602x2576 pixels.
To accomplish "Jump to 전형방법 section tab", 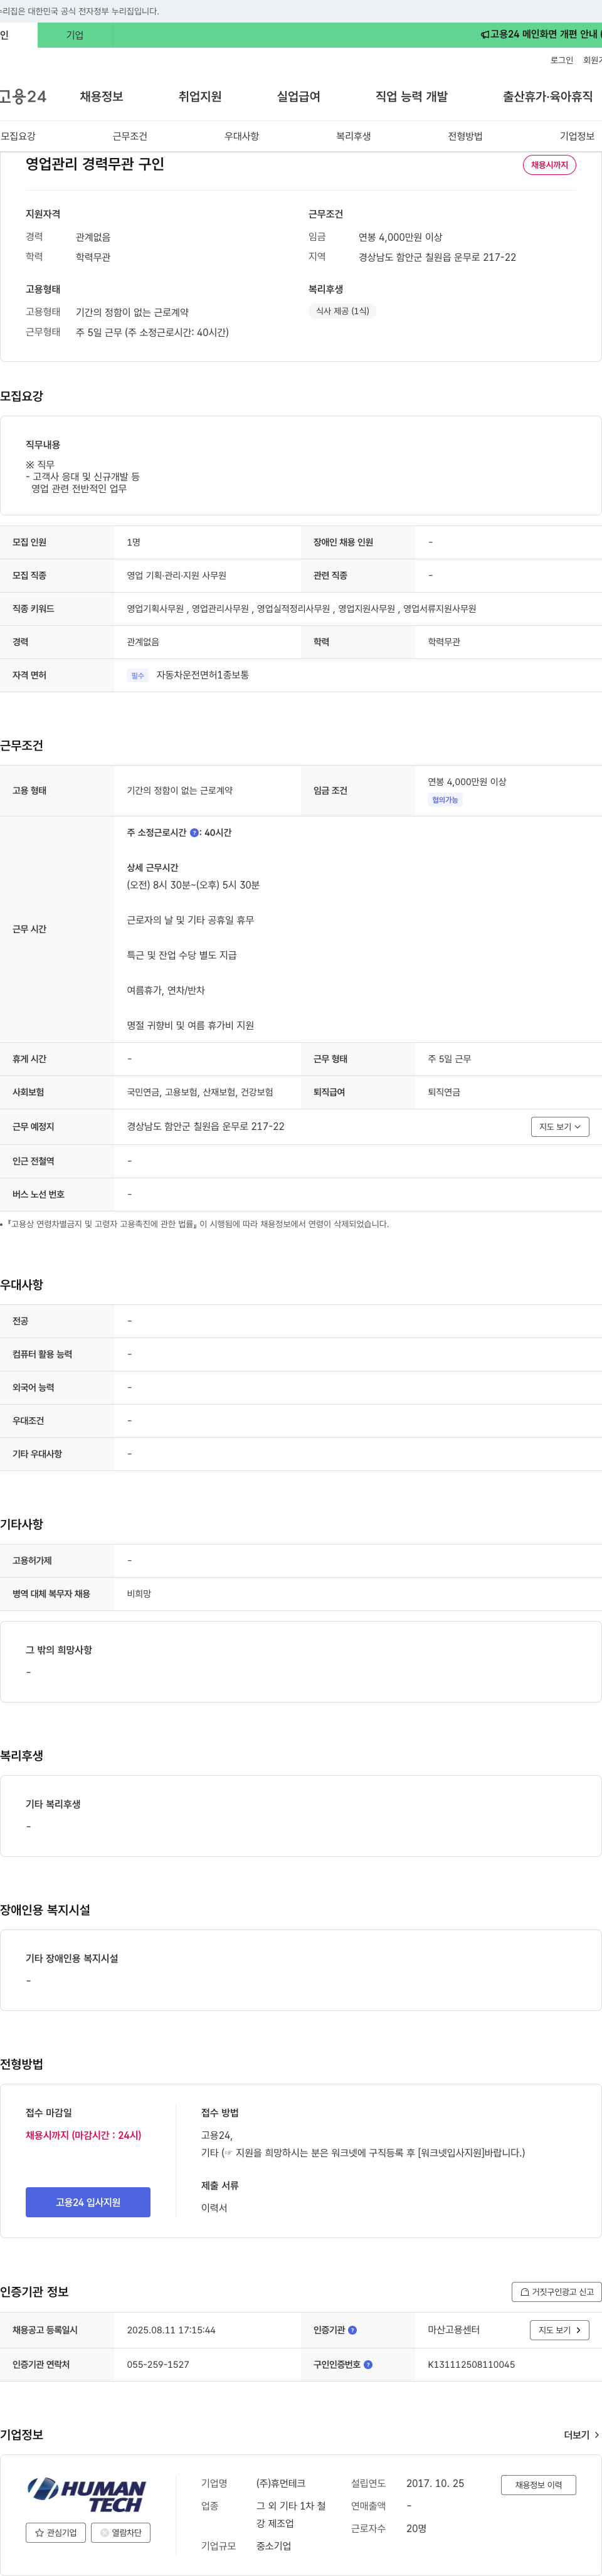I will [x=465, y=136].
